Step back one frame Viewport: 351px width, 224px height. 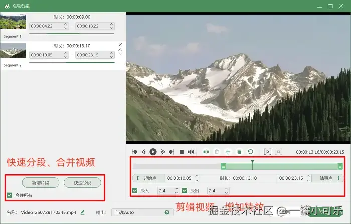(x=144, y=152)
